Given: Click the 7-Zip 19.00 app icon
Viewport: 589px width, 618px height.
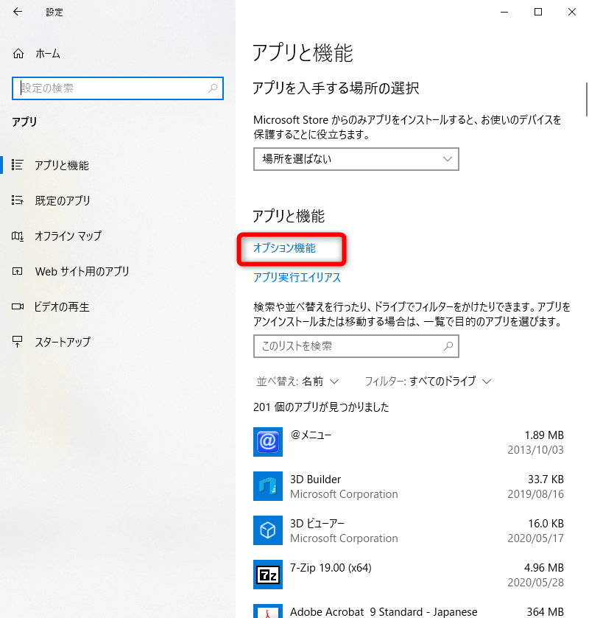Looking at the screenshot, I should (267, 575).
